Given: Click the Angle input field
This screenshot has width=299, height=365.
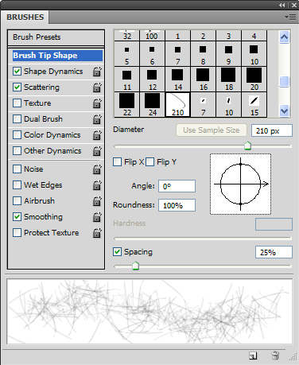Looking at the screenshot, I should point(177,186).
